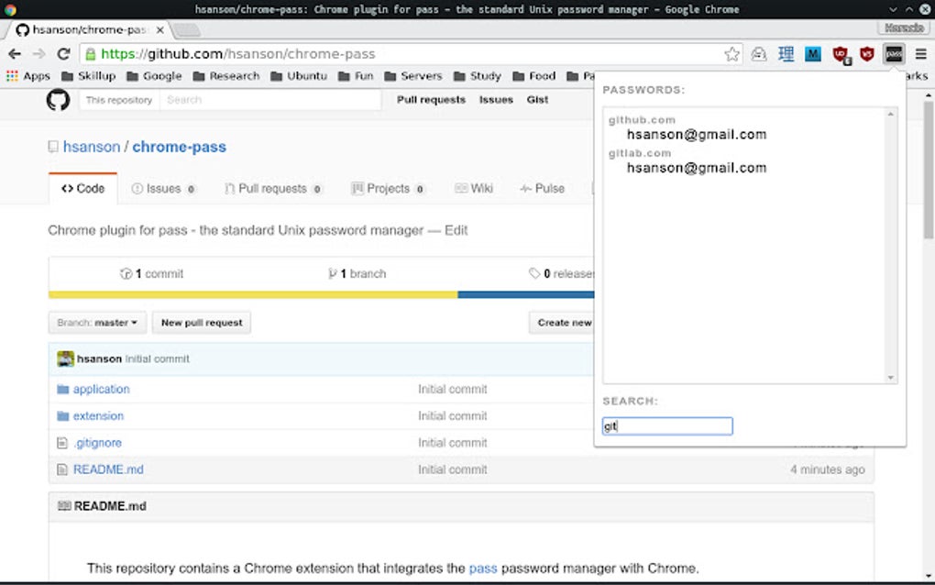
Task: Open the README.md file link
Action: coord(108,469)
